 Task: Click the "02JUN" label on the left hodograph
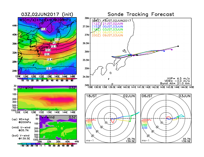point(129,96)
